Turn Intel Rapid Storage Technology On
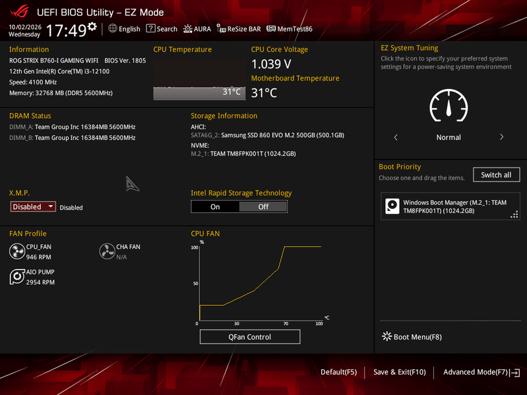The height and width of the screenshot is (395, 527). (215, 207)
